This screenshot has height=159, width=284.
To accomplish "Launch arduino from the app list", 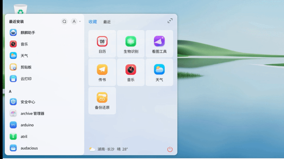I will pyautogui.click(x=27, y=125).
